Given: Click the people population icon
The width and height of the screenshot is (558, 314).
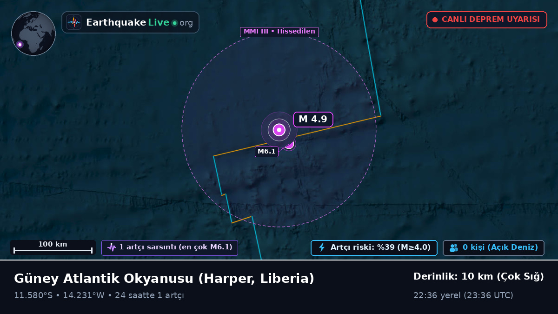Looking at the screenshot, I should tap(454, 248).
